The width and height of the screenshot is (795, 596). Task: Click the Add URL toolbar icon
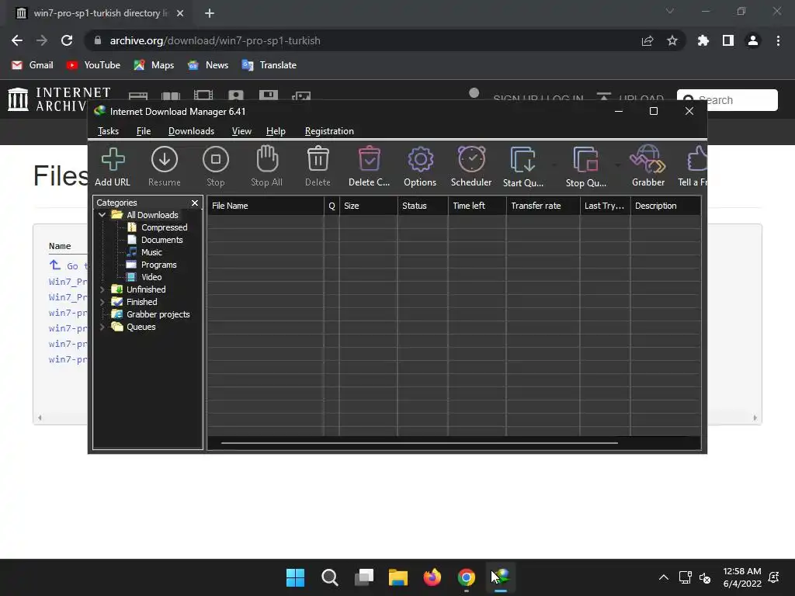[x=113, y=166]
